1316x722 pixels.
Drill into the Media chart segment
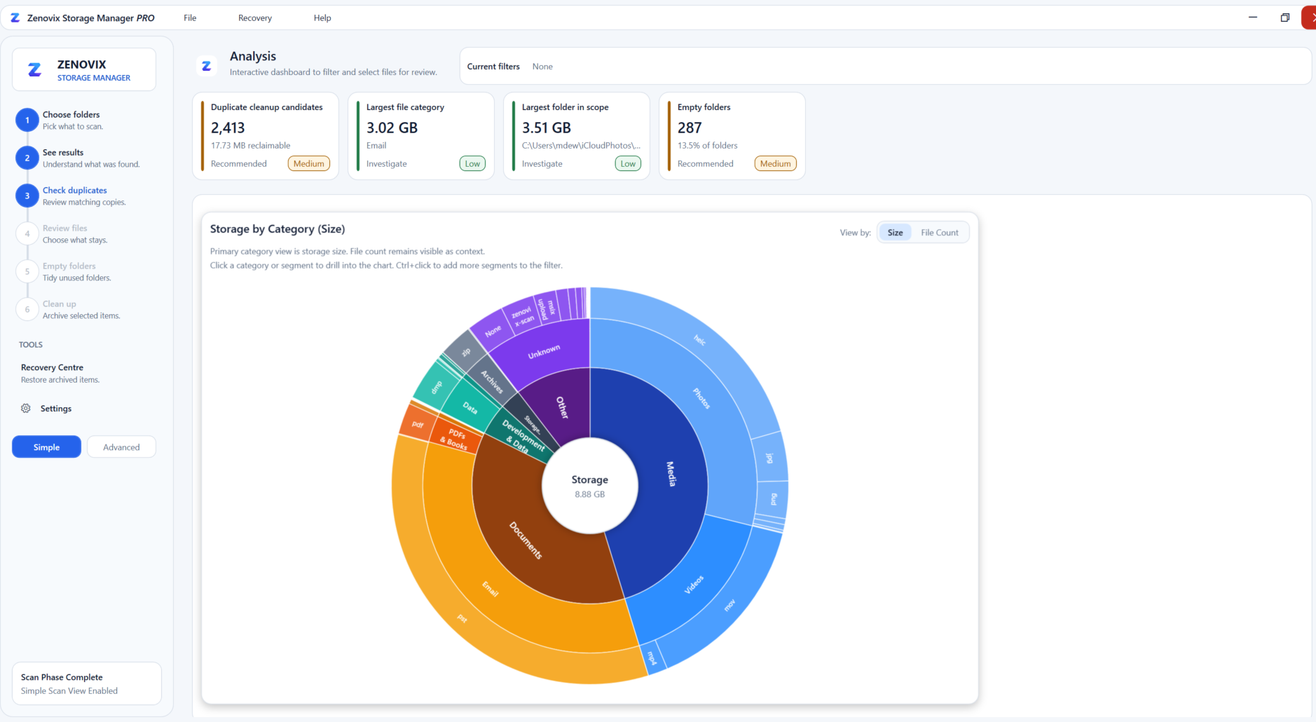click(671, 474)
